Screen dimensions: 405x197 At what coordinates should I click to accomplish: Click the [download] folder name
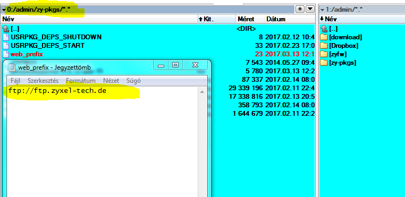point(345,37)
